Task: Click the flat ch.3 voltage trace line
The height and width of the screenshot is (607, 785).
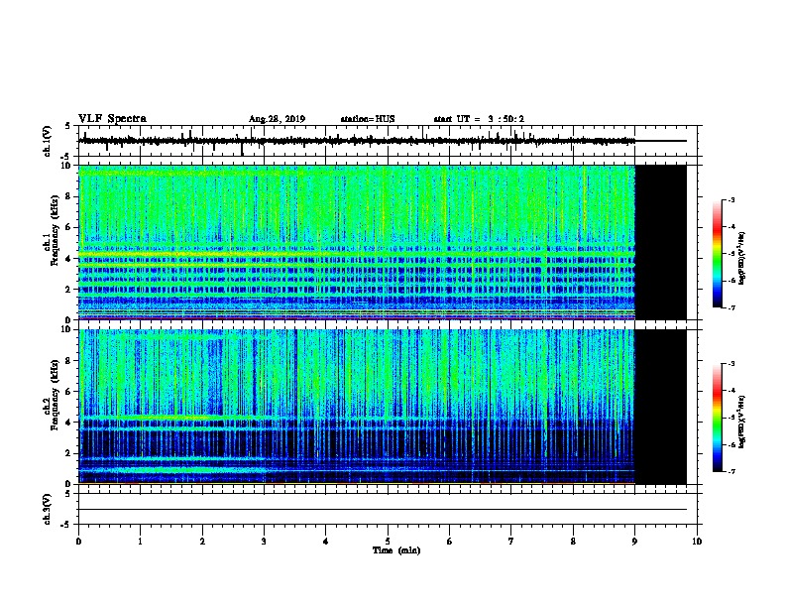Action: point(383,510)
